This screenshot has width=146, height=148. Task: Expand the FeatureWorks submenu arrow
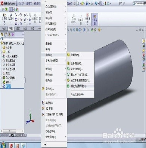coord(65,35)
